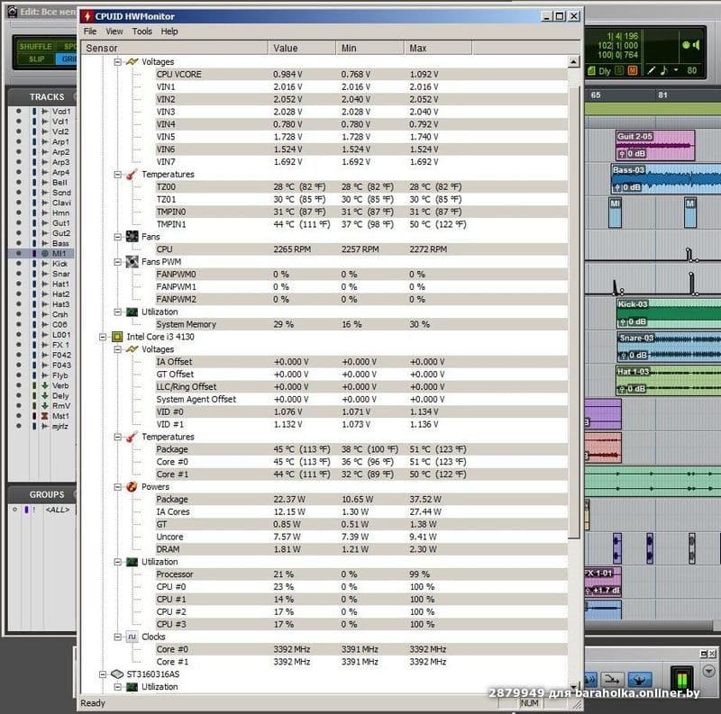Click the Value column header

[302, 48]
